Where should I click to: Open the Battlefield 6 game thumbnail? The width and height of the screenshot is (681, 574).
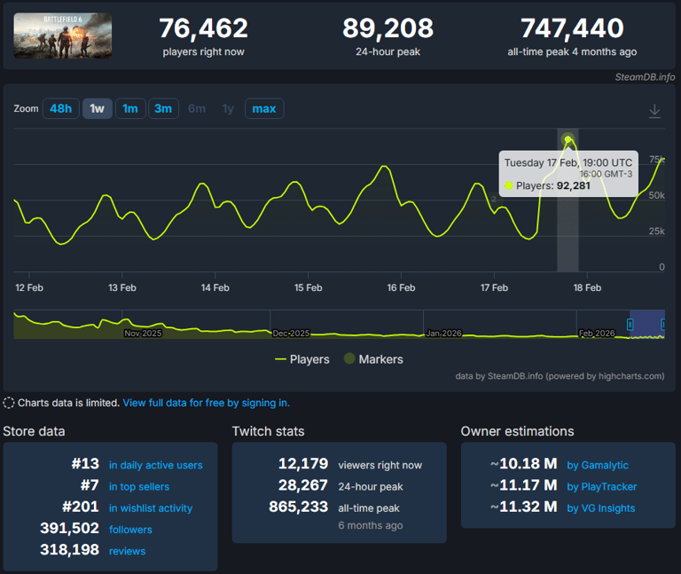63,35
